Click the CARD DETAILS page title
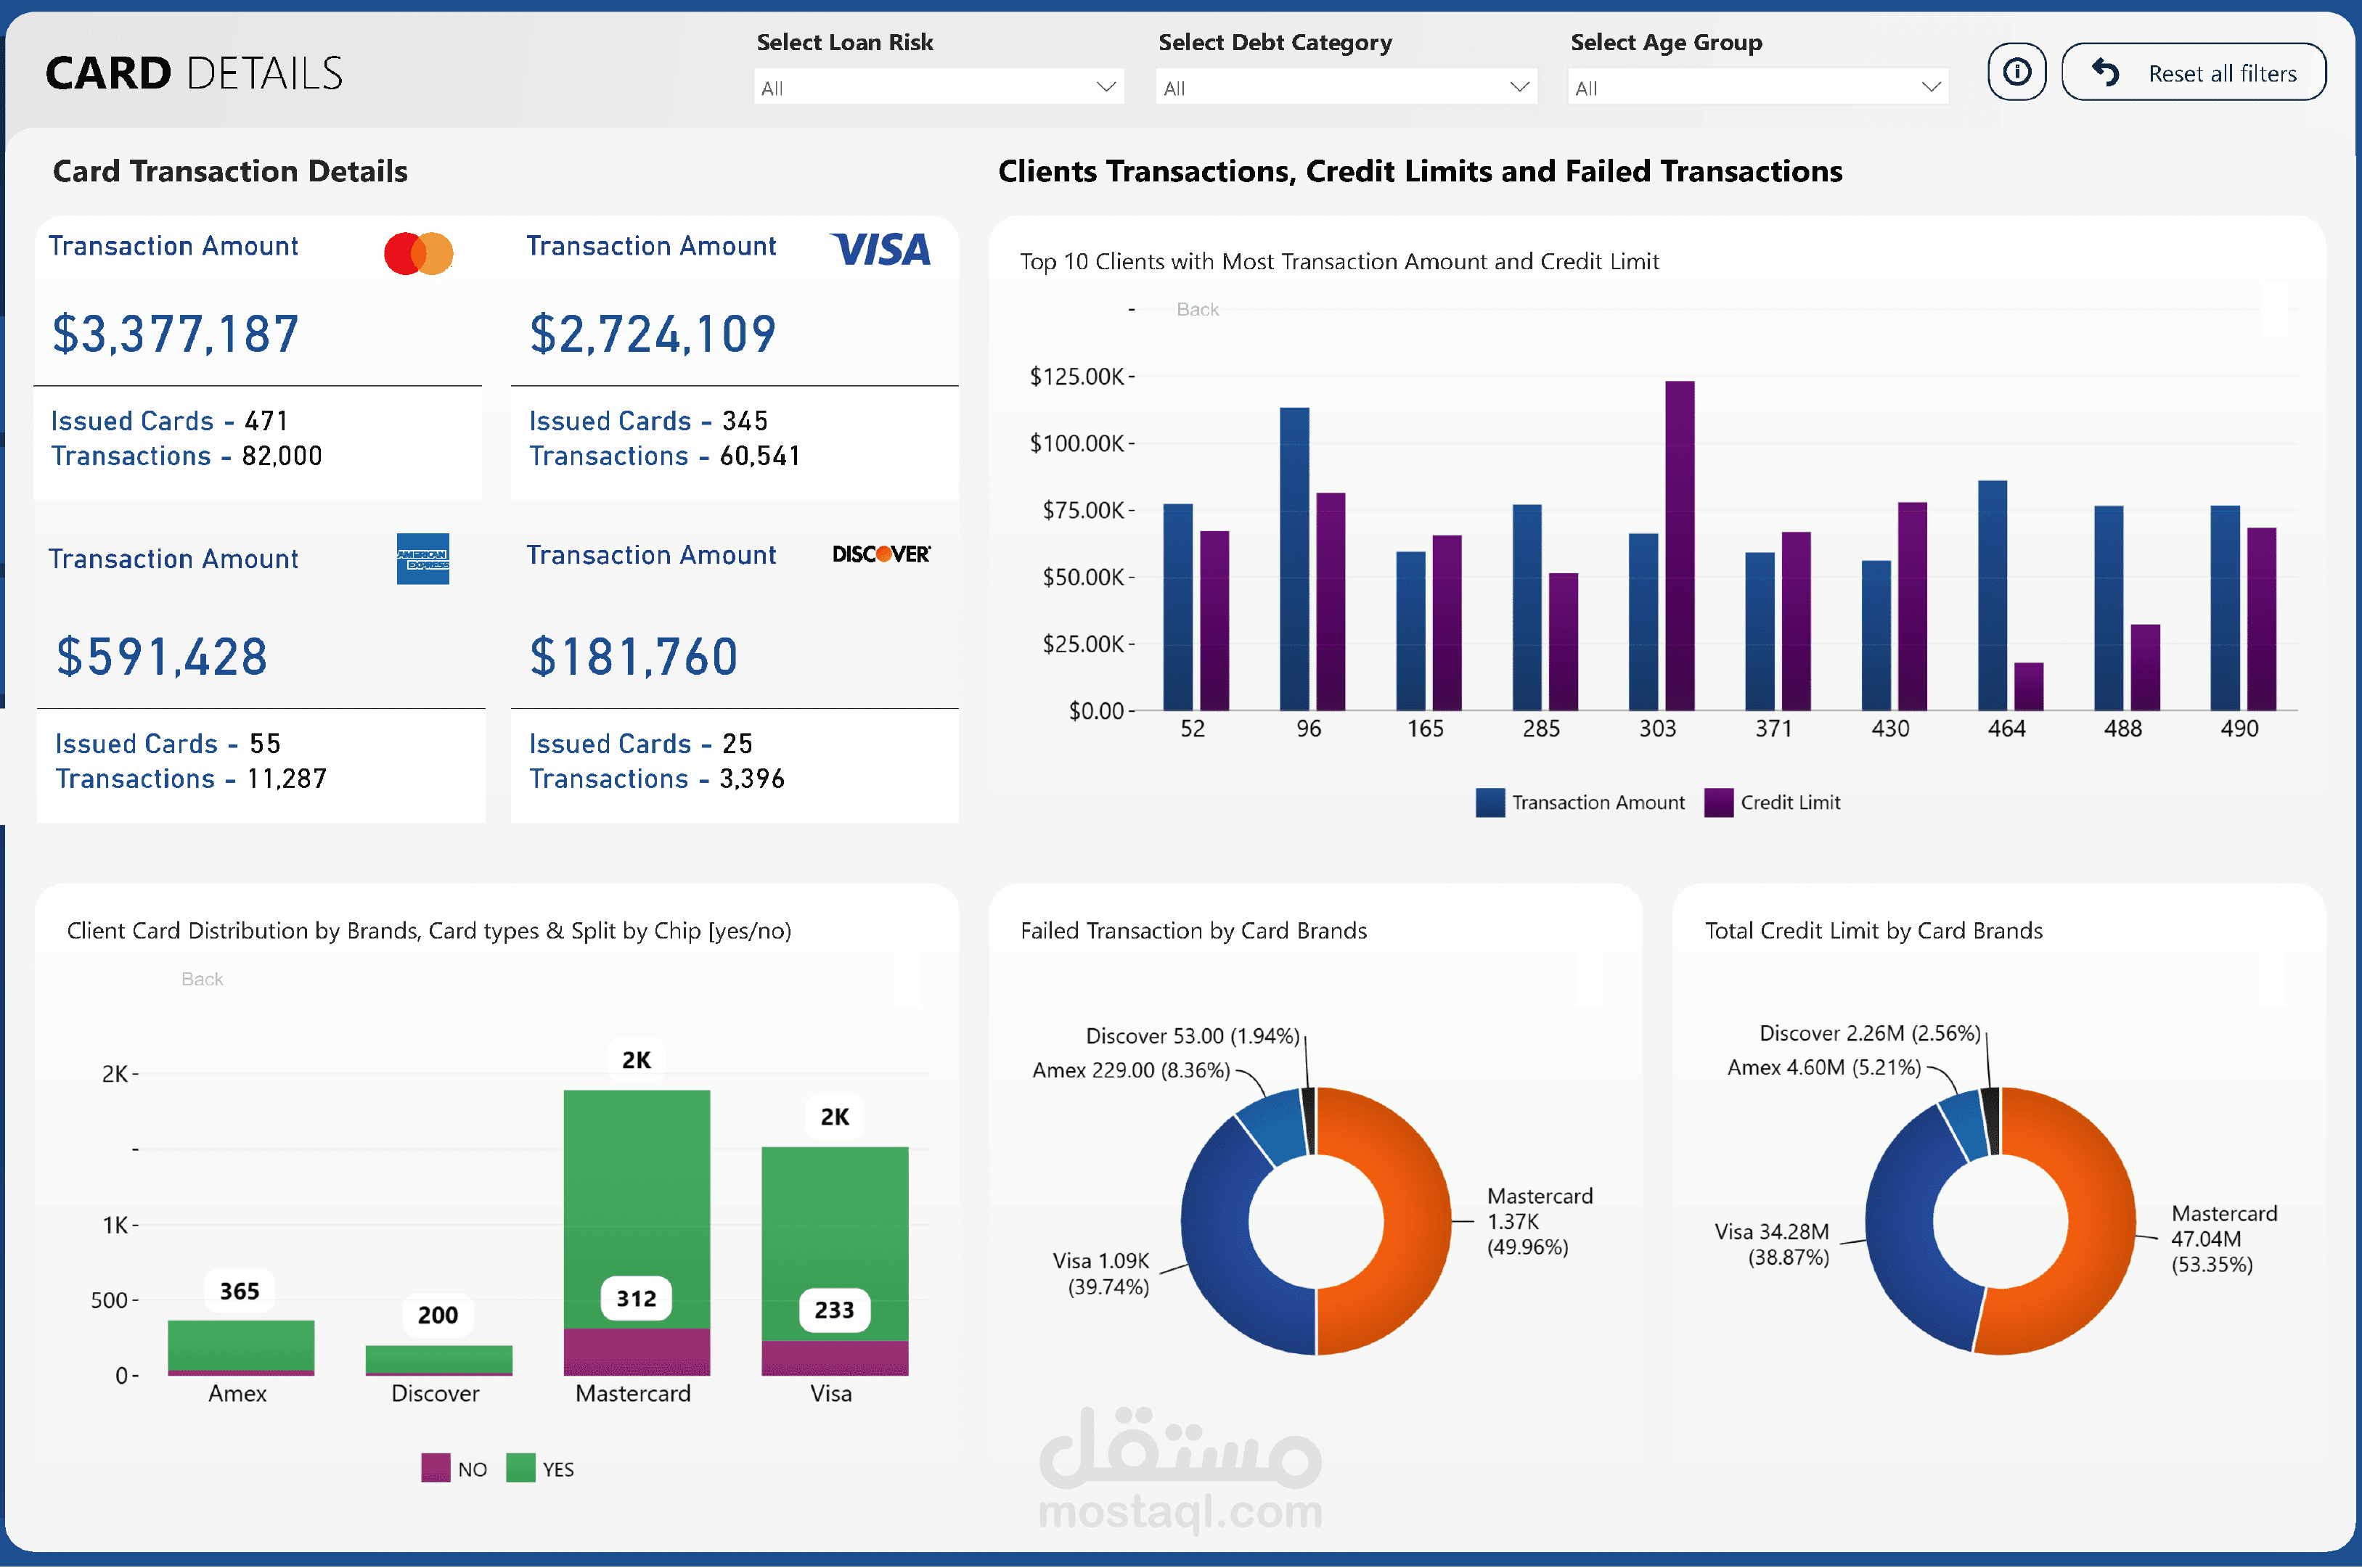Screen dimensions: 2362x1568 (x=194, y=73)
